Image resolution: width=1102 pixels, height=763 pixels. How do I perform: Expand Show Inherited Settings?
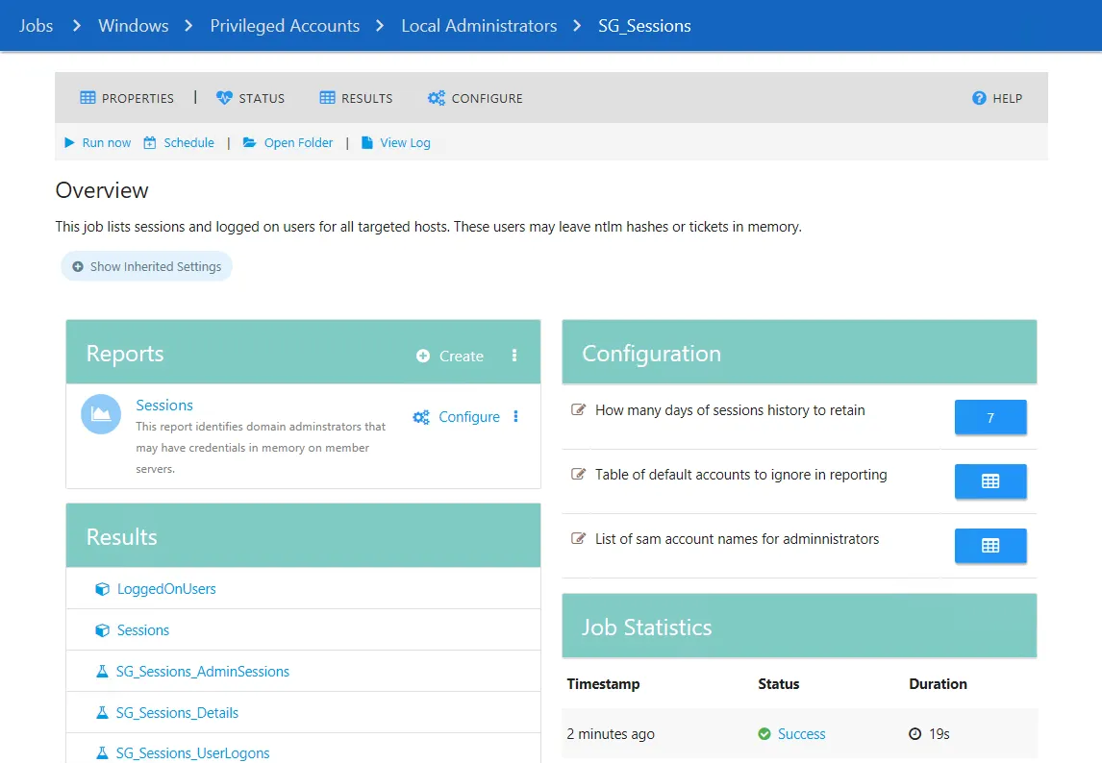click(147, 266)
